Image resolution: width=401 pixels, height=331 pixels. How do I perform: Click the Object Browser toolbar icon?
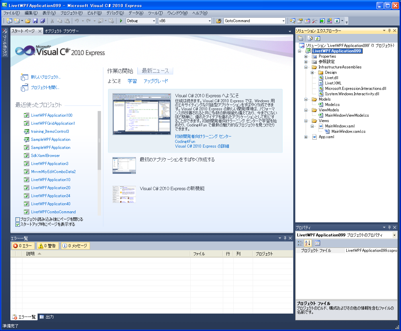(x=330, y=21)
